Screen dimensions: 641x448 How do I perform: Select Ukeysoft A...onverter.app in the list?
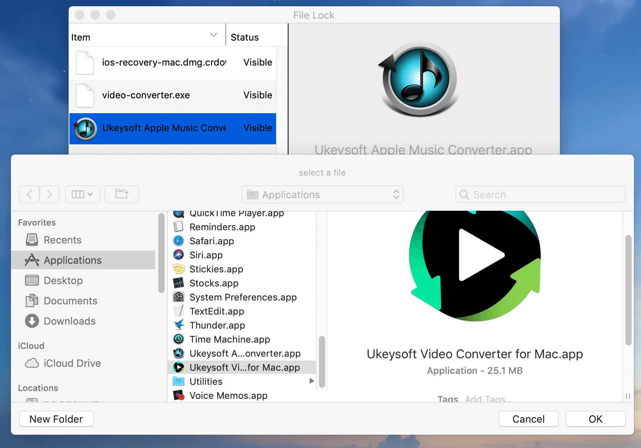(x=241, y=354)
